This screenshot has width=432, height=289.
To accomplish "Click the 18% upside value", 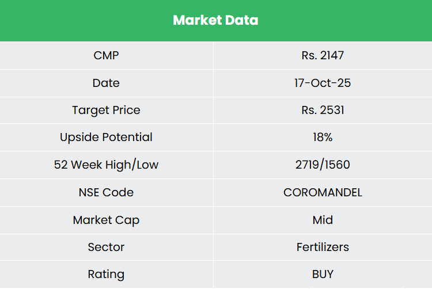I will pyautogui.click(x=323, y=137).
